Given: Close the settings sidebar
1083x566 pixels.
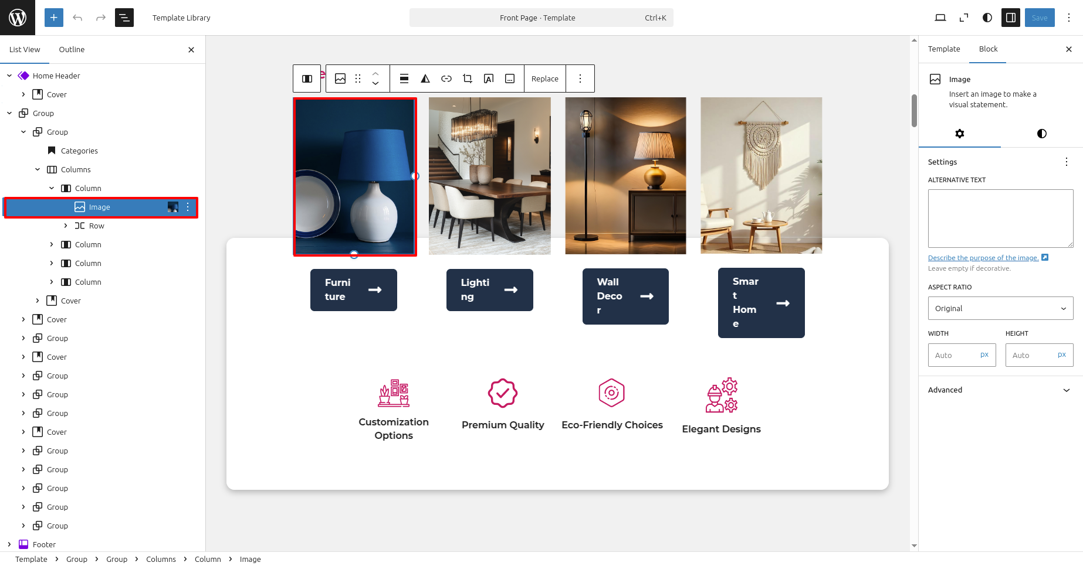Looking at the screenshot, I should click(1069, 49).
